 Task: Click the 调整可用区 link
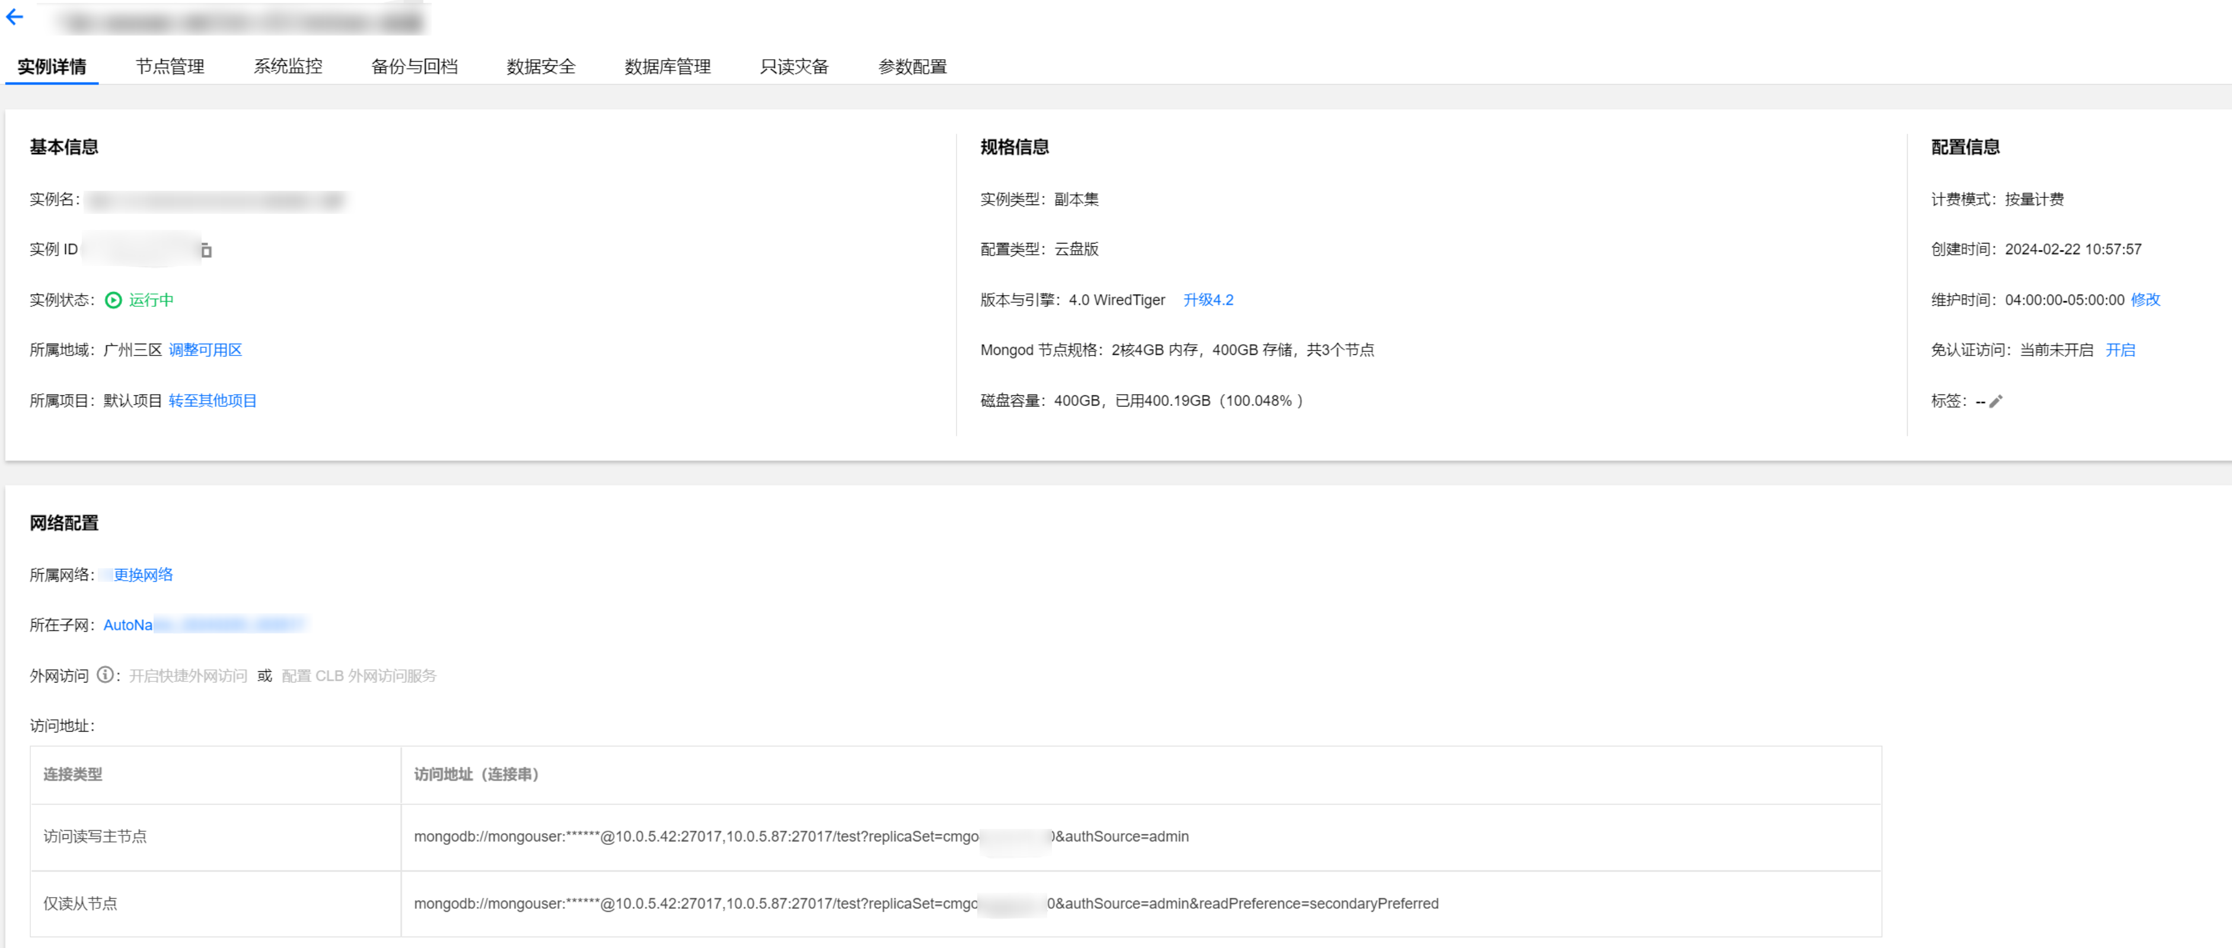tap(205, 350)
